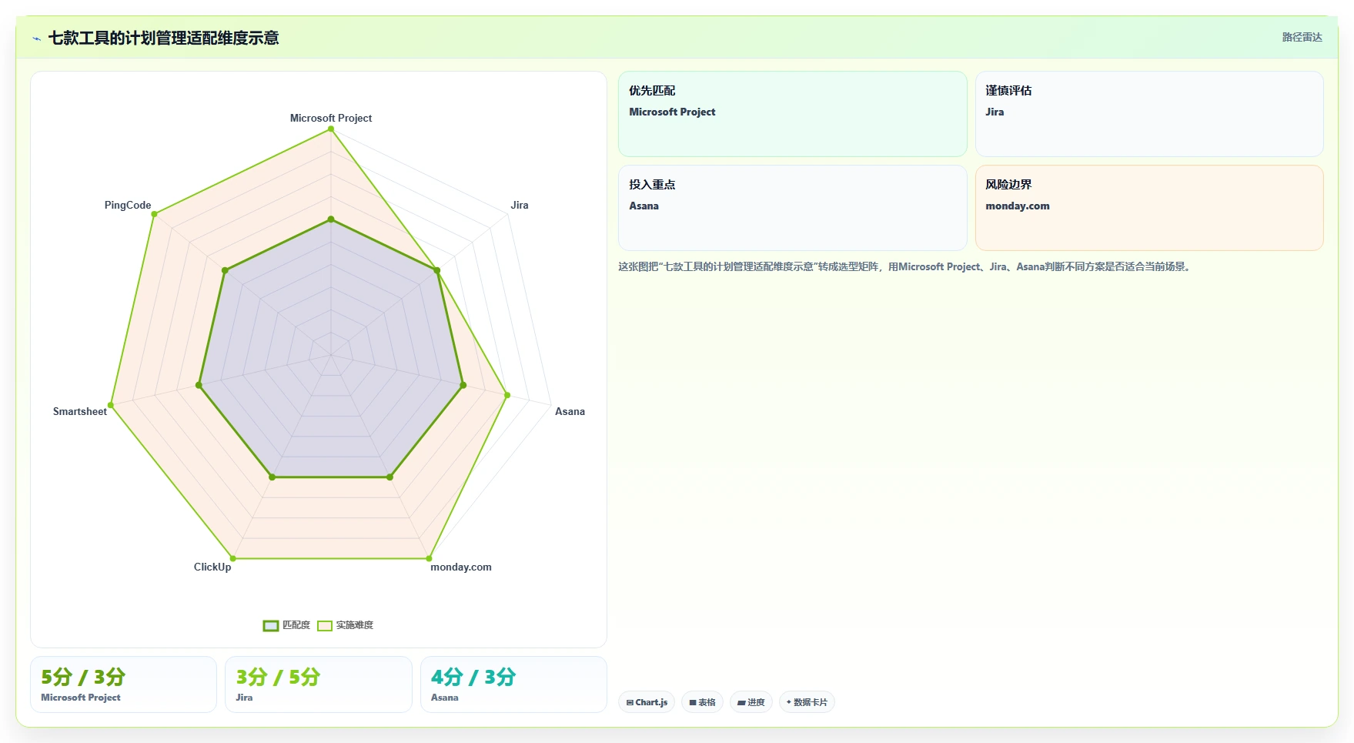
Task: Click the 进度 tag
Action: (751, 702)
